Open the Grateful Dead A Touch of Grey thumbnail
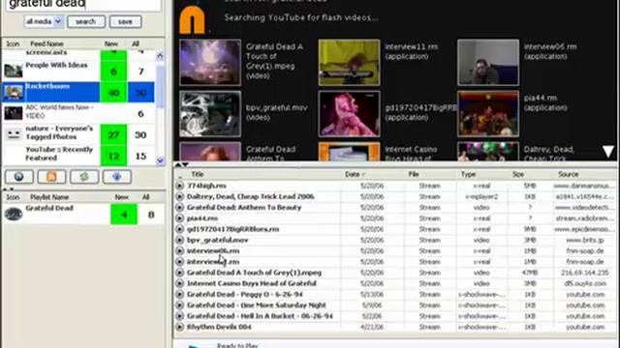 pyautogui.click(x=210, y=62)
